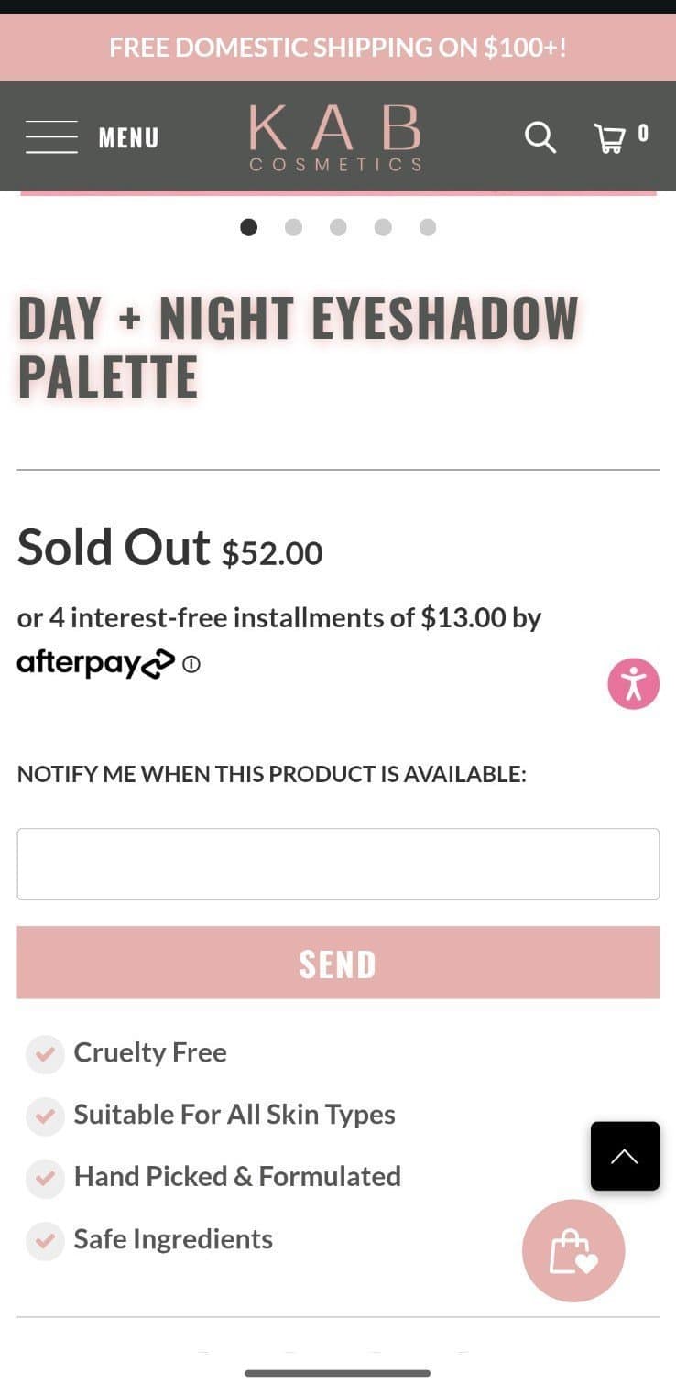Screen dimensions: 676x1394
Task: Click the SEND notification button
Action: [338, 963]
